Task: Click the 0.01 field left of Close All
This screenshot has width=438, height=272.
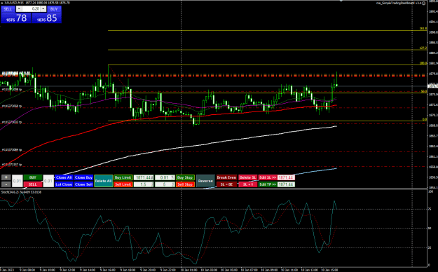Action: (x=48, y=181)
